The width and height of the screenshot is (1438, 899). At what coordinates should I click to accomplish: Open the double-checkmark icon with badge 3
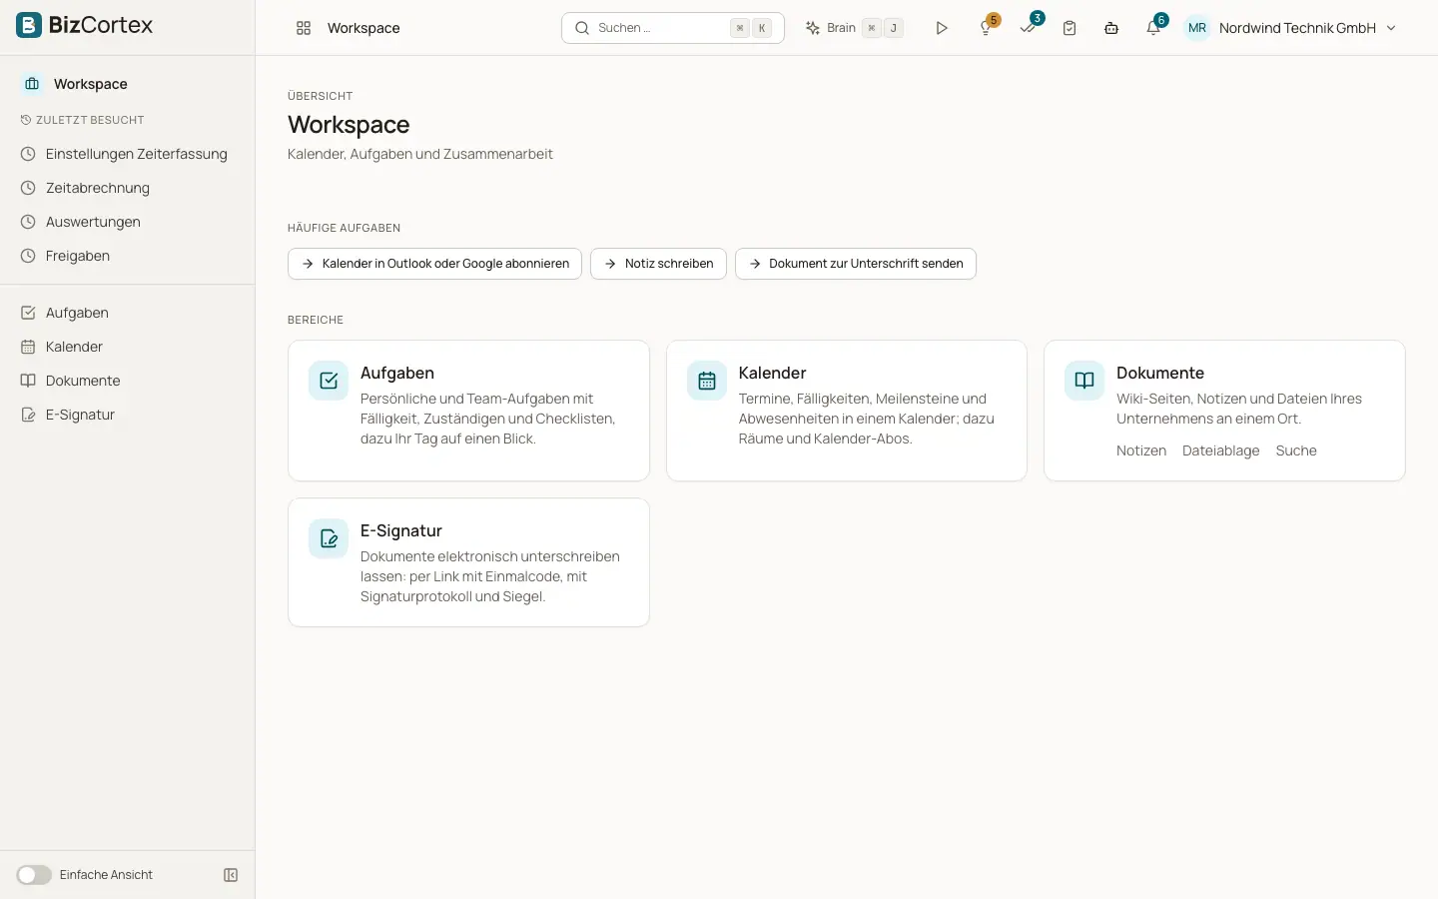pos(1029,27)
